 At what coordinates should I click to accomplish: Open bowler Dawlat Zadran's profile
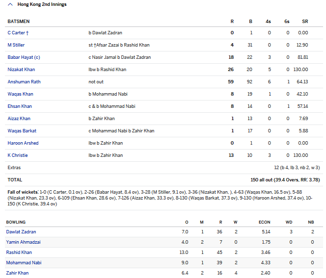tap(21, 232)
